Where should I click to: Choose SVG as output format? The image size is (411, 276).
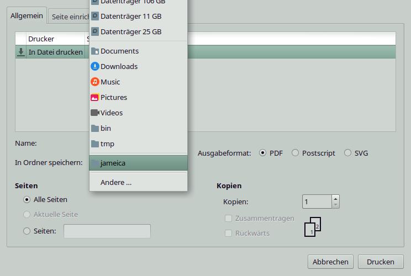347,153
